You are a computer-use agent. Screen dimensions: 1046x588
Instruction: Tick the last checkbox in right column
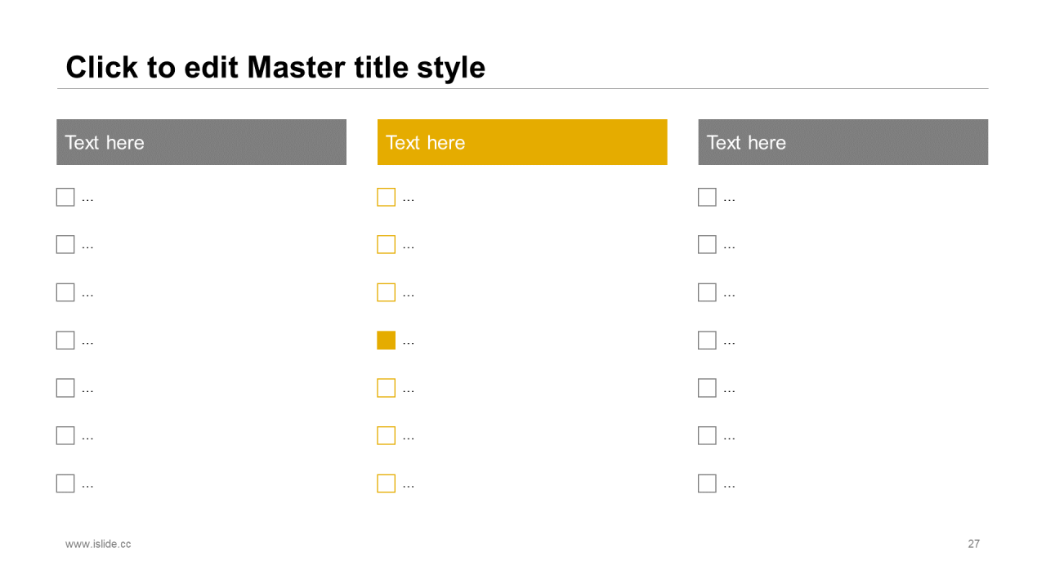pyautogui.click(x=707, y=483)
